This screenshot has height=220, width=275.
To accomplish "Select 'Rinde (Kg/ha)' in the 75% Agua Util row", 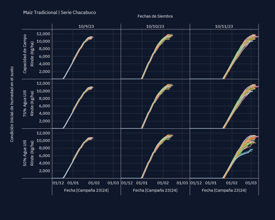I will click(32, 103).
